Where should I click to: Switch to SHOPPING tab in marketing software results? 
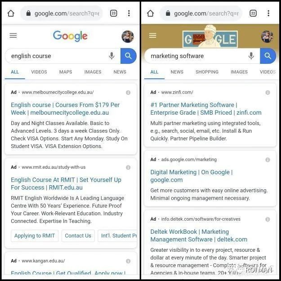click(x=207, y=72)
